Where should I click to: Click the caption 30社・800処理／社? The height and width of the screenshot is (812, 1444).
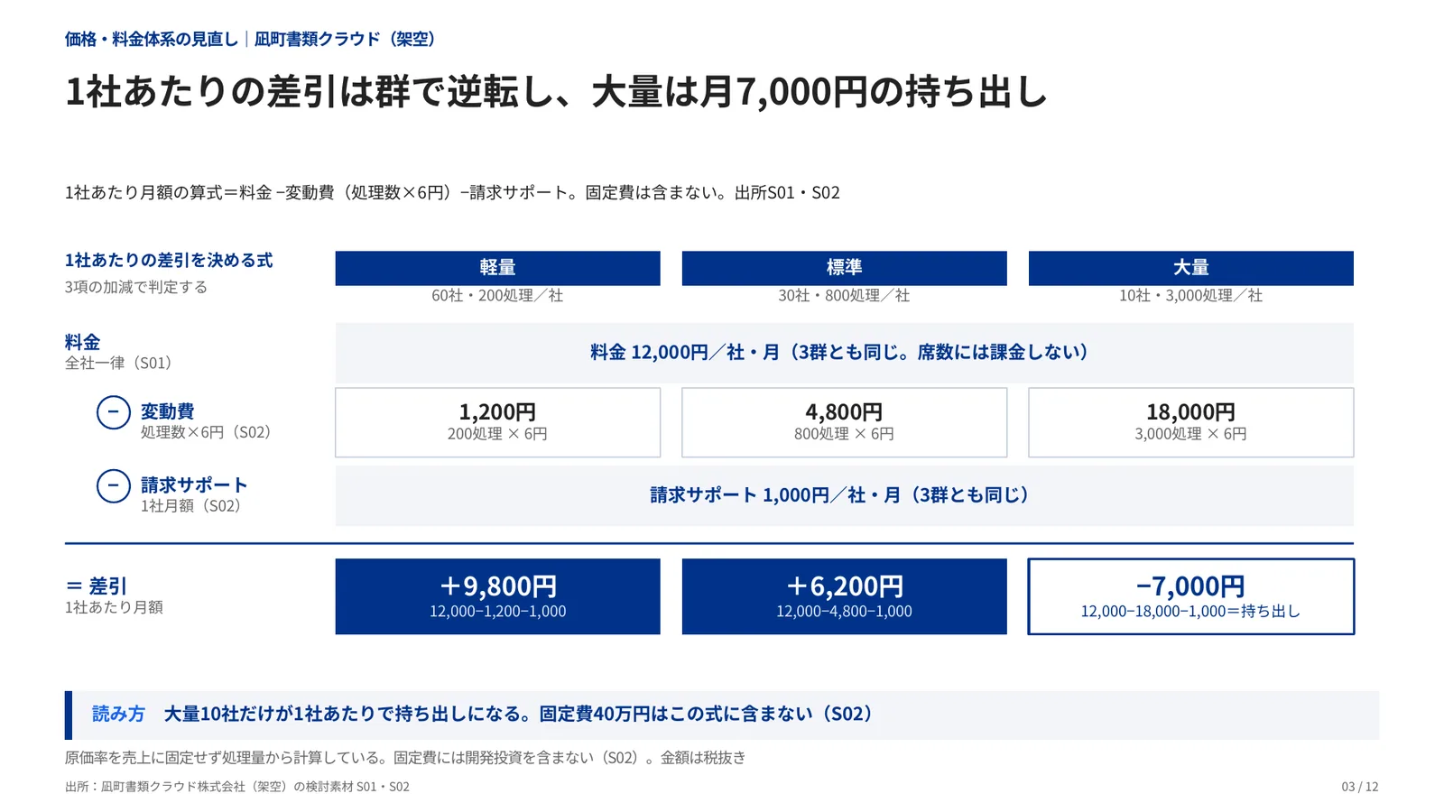click(844, 296)
